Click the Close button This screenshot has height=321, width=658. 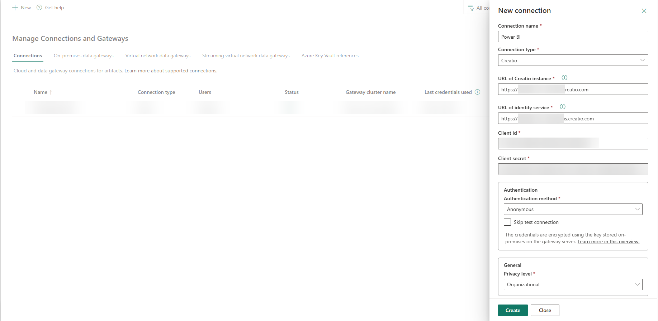click(545, 310)
